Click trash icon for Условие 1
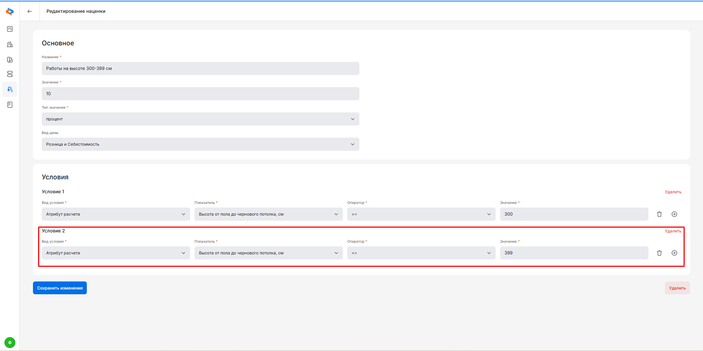Image resolution: width=703 pixels, height=351 pixels. point(659,214)
